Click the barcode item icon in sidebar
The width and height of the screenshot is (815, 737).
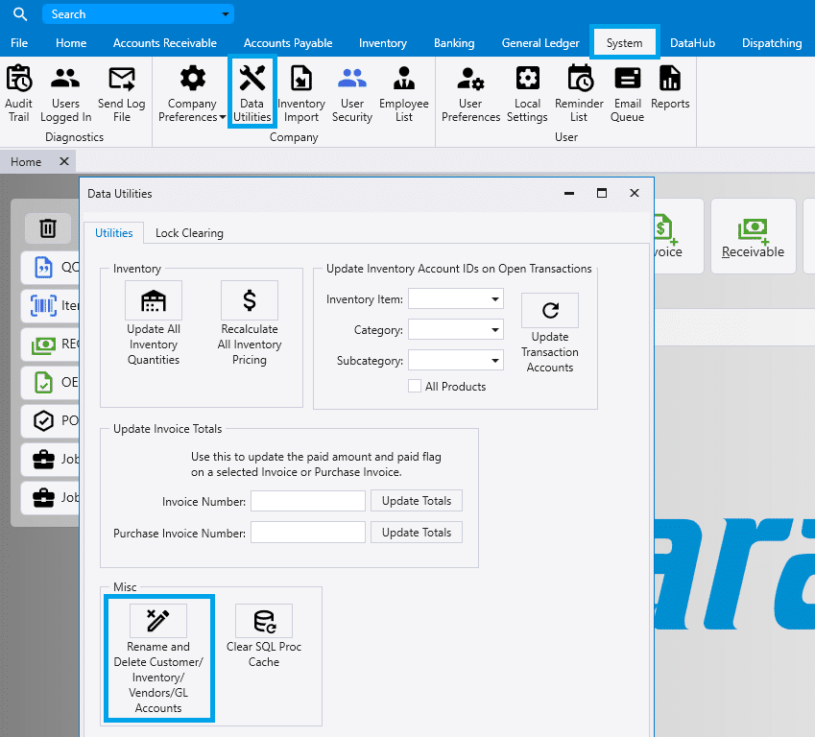(43, 305)
